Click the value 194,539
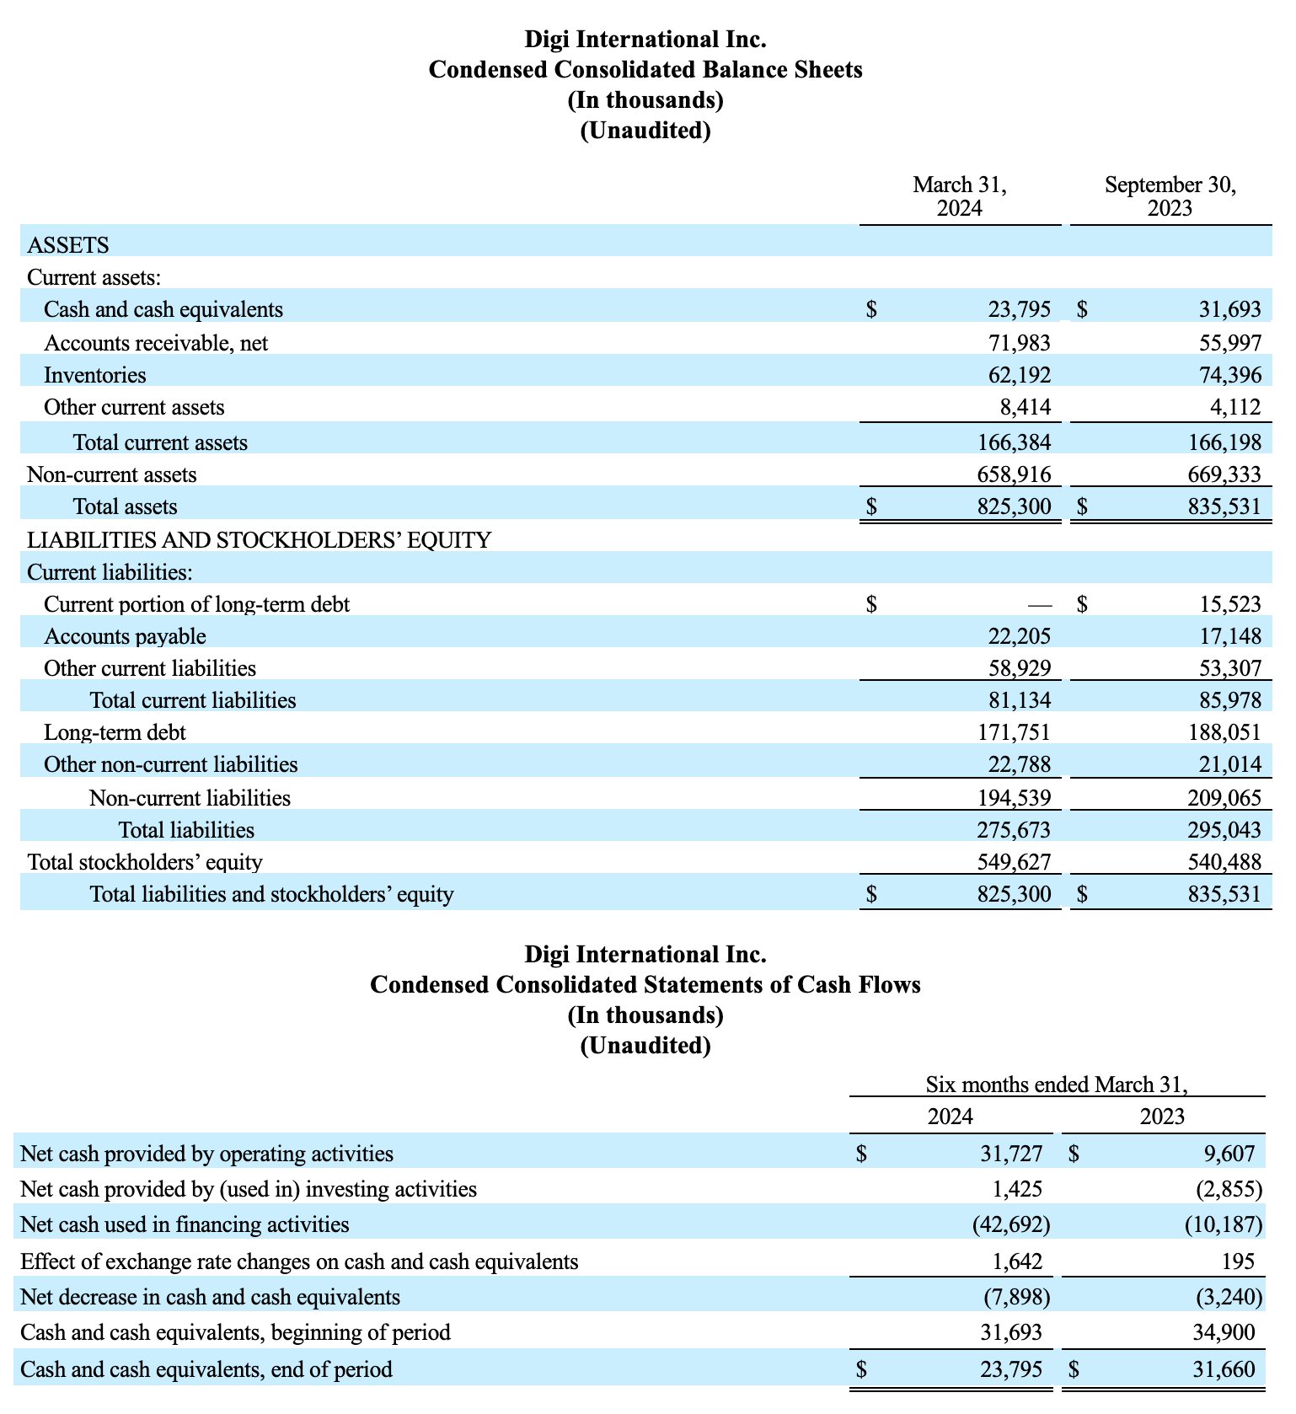 coord(1015,798)
